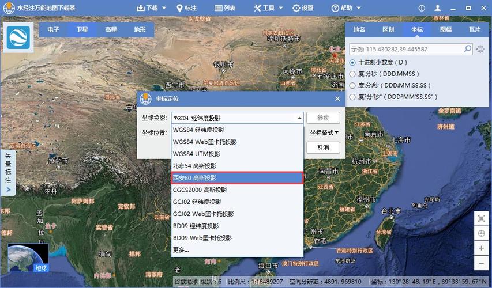
Task: Choose 更多... from projection list
Action: [x=237, y=250]
